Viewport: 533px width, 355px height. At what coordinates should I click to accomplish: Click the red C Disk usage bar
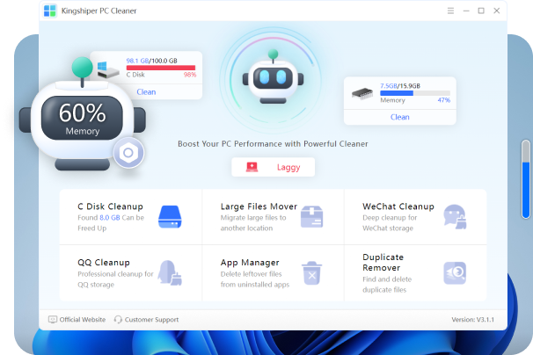click(x=161, y=68)
